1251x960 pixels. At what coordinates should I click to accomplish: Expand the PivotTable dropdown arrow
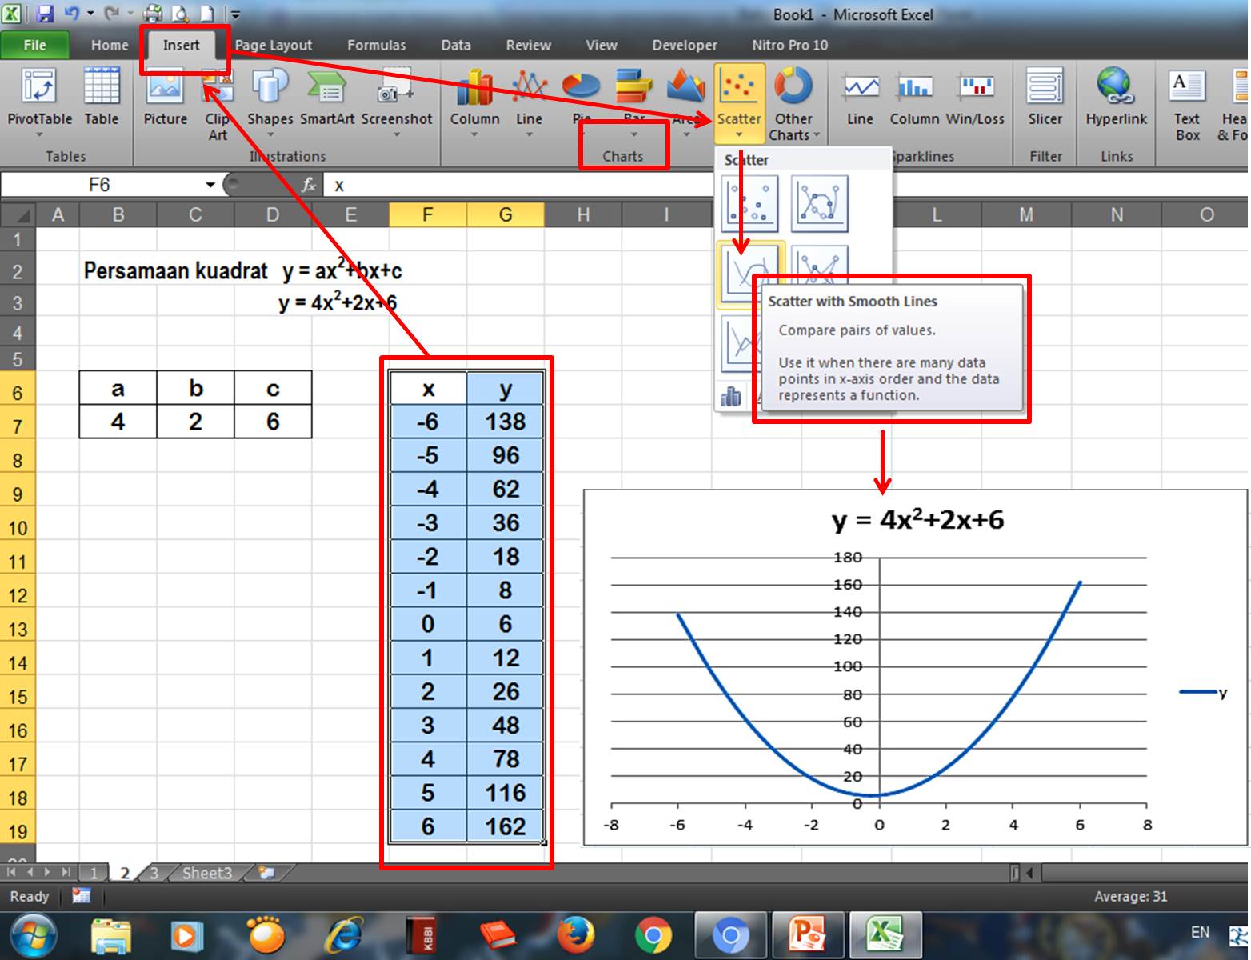tap(39, 134)
